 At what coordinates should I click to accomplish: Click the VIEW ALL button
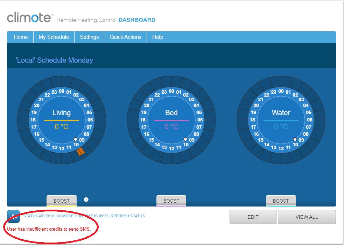tap(307, 217)
